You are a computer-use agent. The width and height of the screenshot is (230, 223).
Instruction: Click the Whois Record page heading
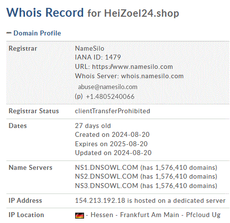click(x=45, y=12)
